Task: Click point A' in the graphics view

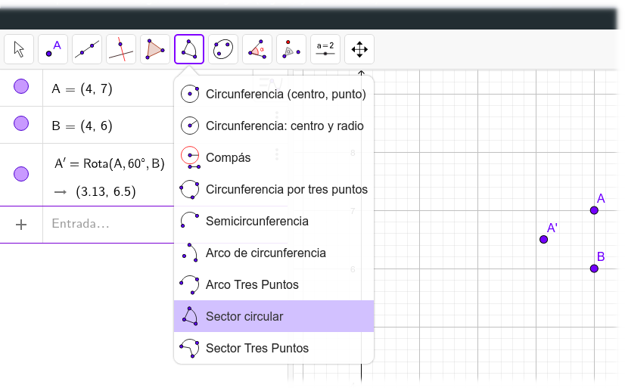Action: [544, 240]
